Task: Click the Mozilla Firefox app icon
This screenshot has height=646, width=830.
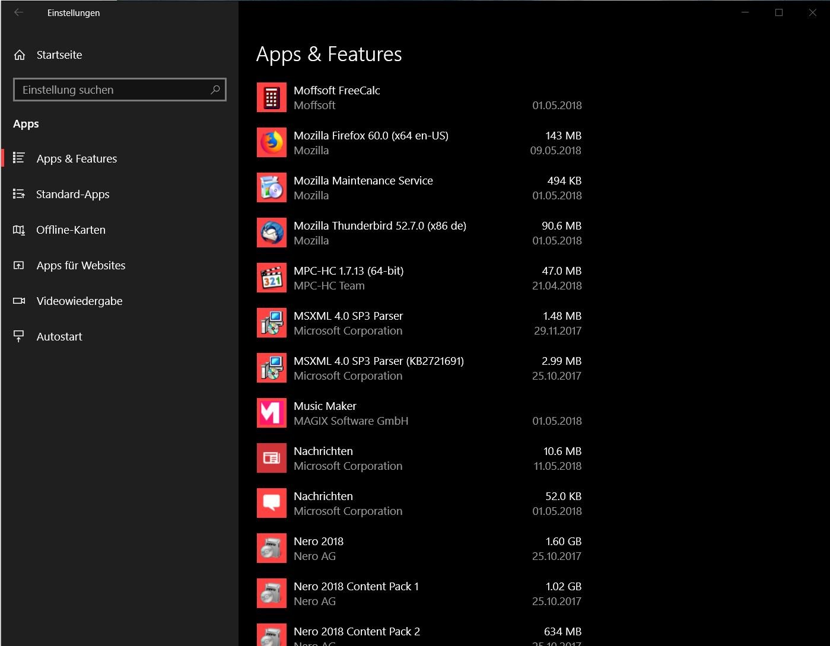Action: coord(272,142)
